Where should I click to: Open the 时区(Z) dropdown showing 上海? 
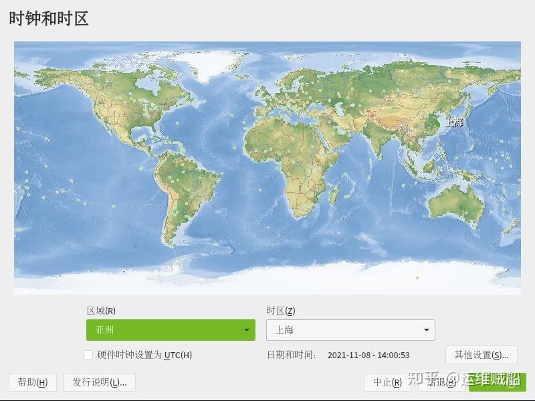[x=350, y=330]
